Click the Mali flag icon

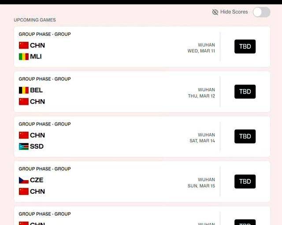point(24,57)
